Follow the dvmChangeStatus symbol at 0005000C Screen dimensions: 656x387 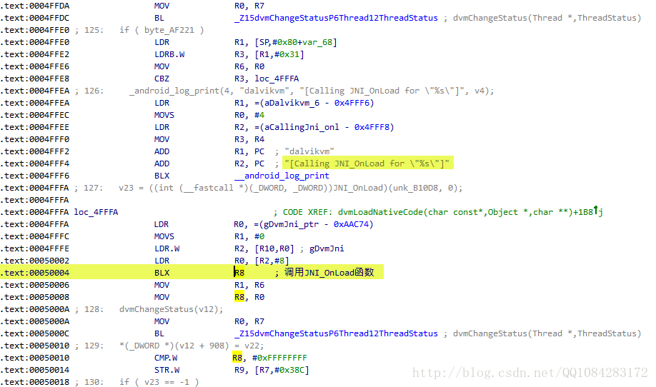[x=336, y=333]
